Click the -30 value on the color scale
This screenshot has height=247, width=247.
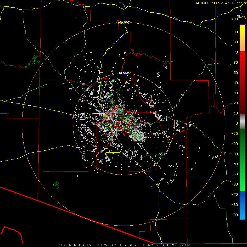point(235,154)
